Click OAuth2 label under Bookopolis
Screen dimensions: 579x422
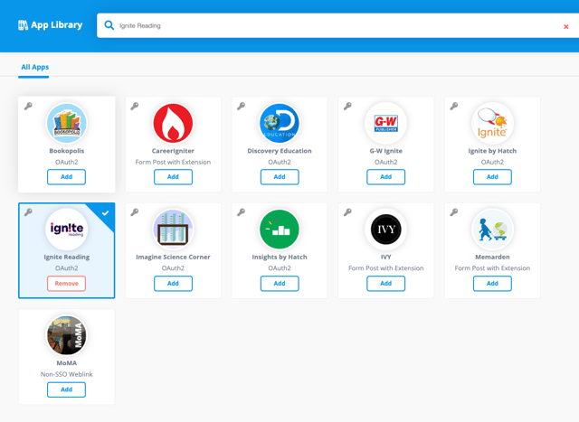coord(66,162)
